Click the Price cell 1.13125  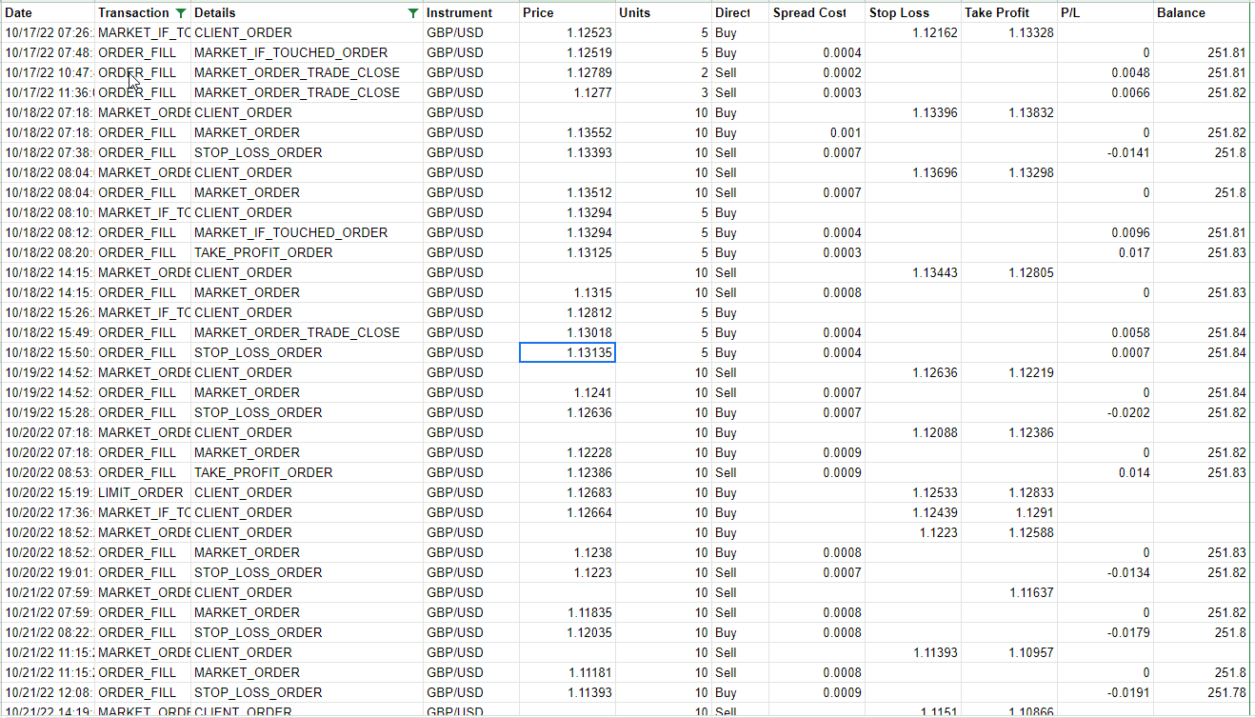click(x=567, y=252)
